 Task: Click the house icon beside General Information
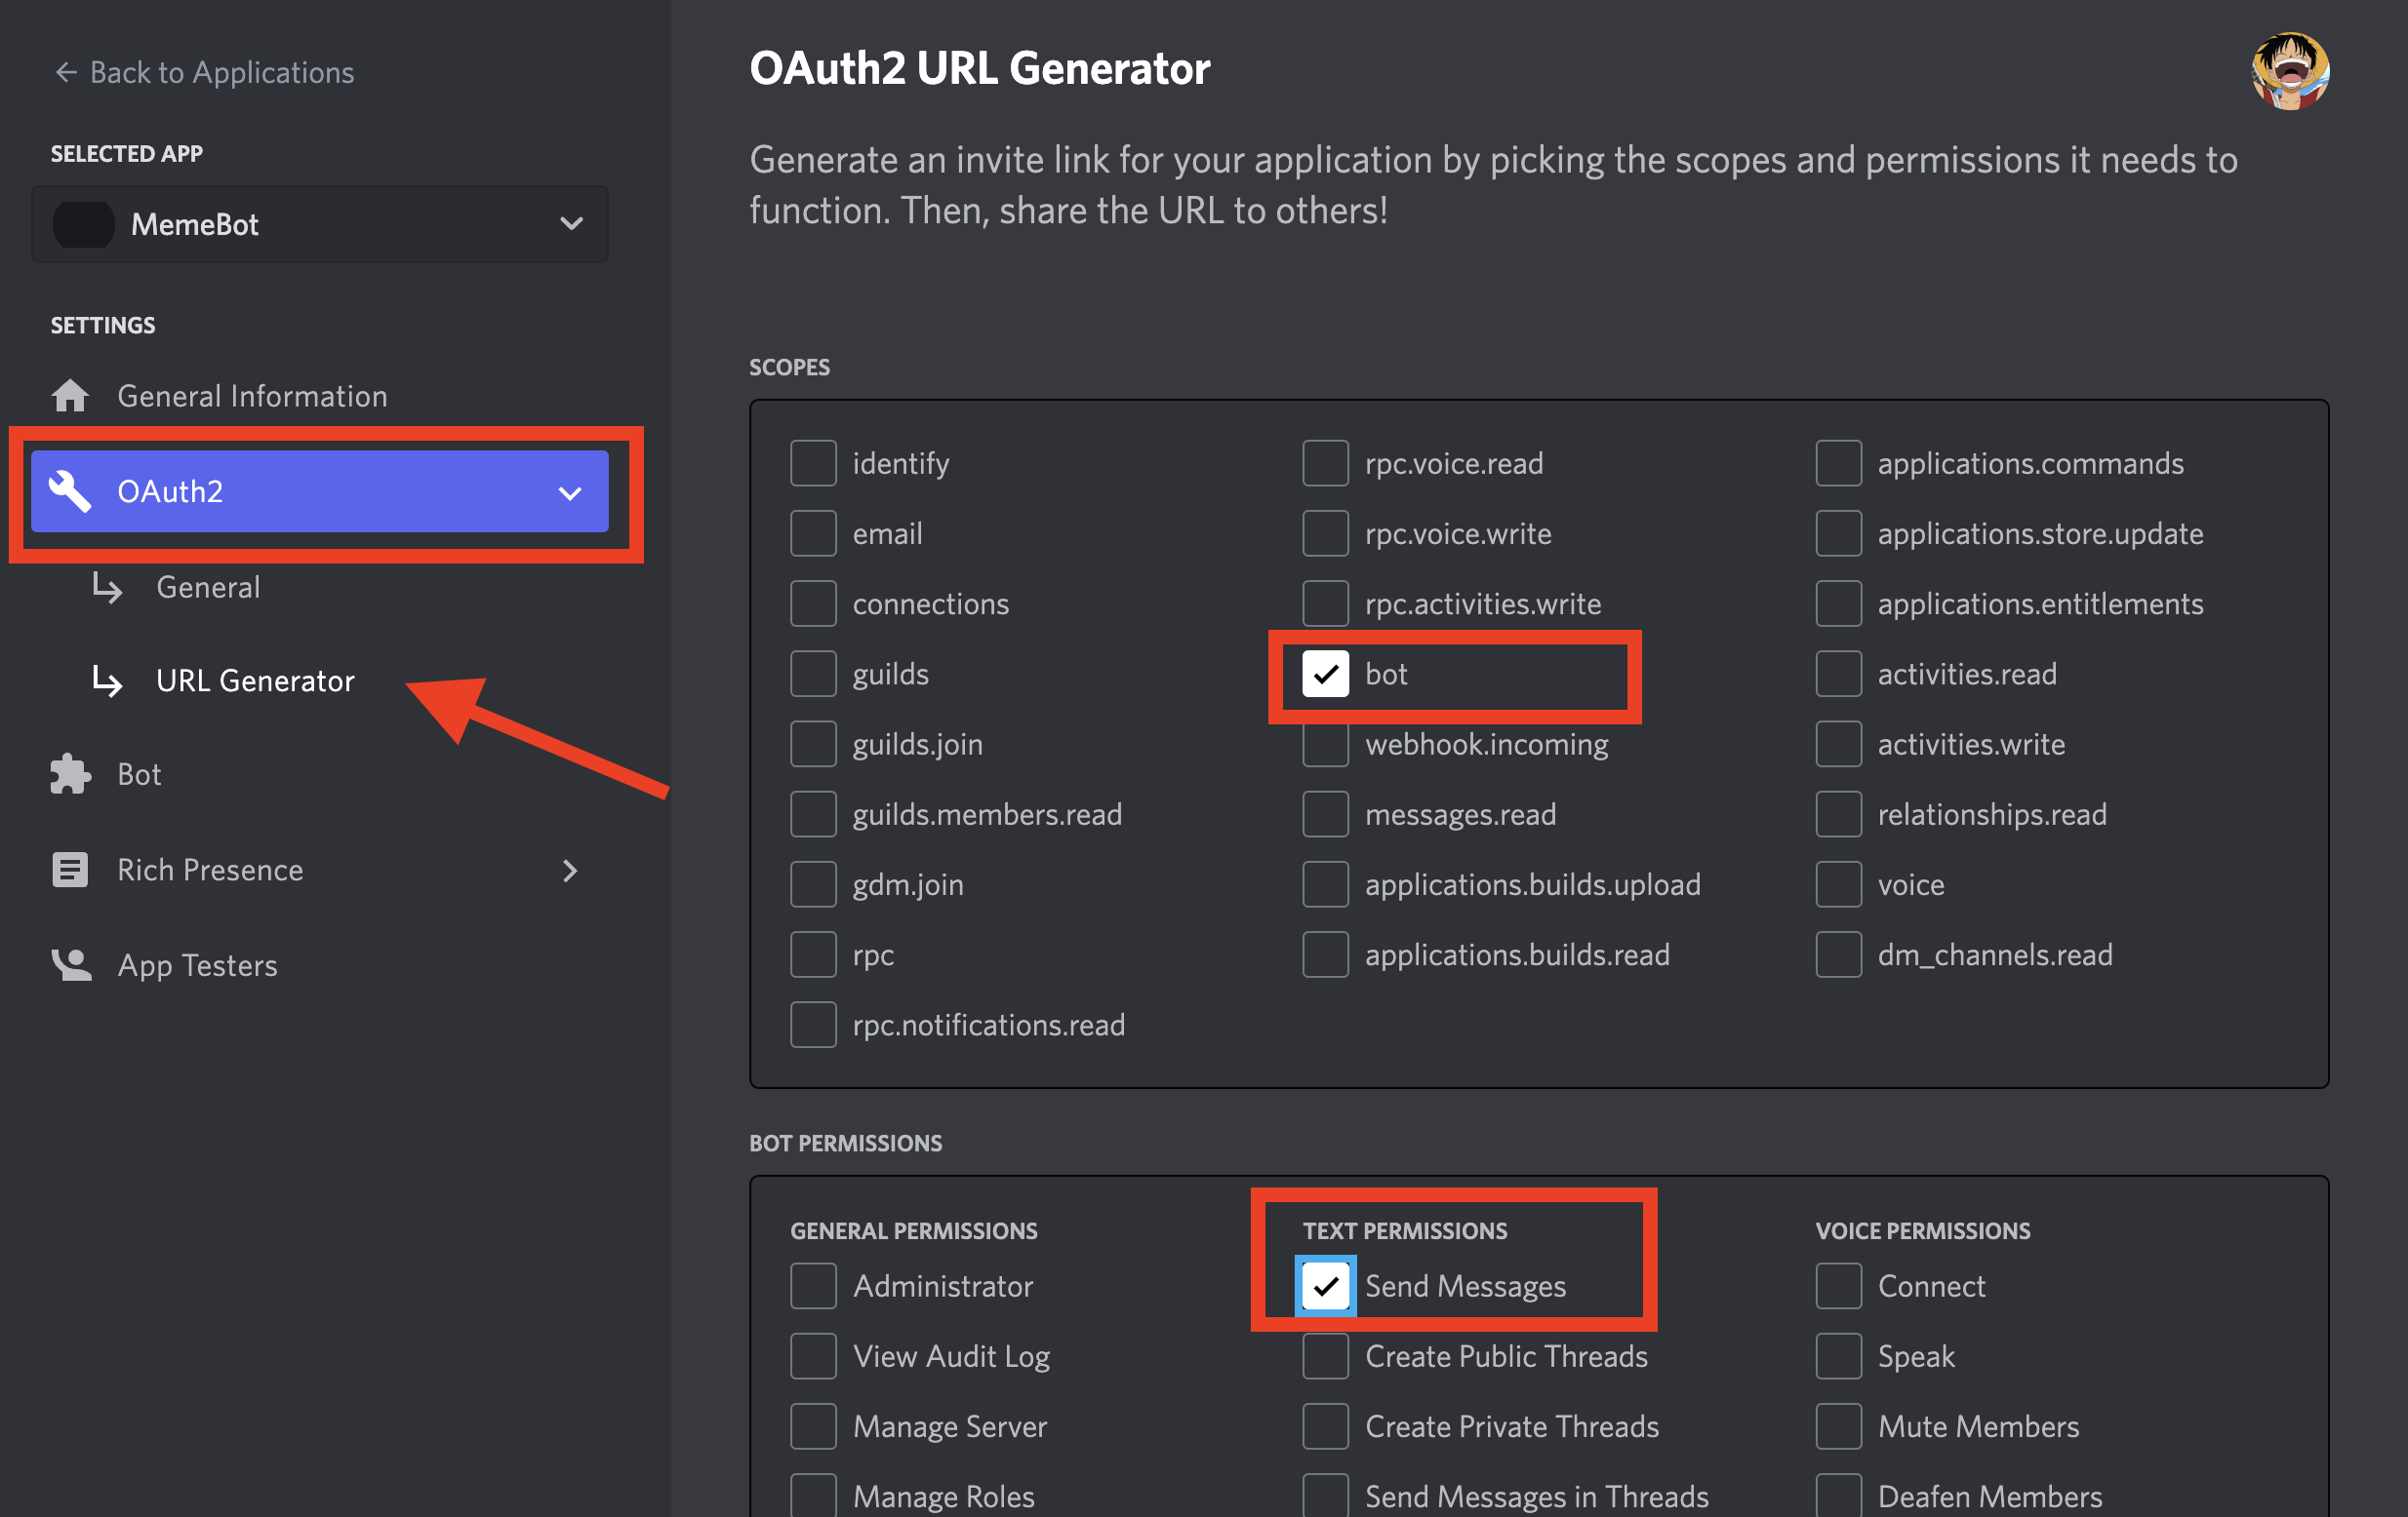tap(70, 396)
